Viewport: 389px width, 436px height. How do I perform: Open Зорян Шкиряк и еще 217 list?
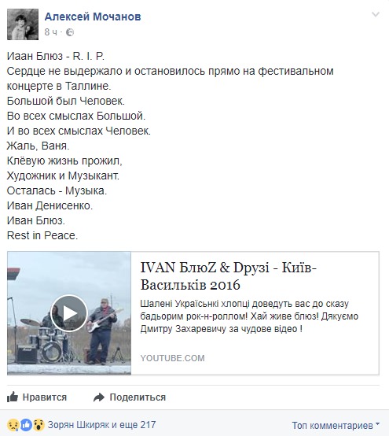(x=101, y=425)
